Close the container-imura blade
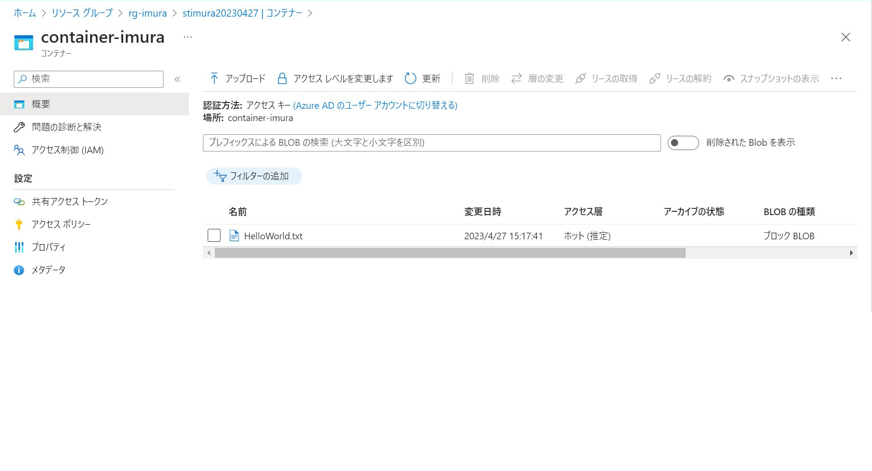 (x=846, y=37)
